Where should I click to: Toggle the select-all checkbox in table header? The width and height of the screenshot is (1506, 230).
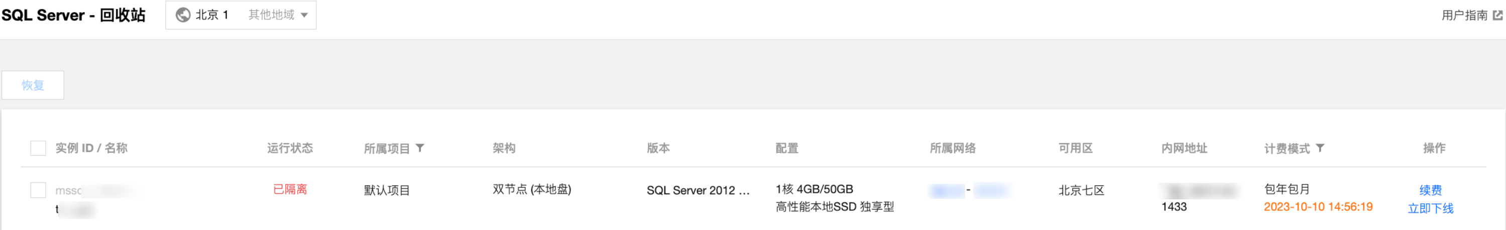coord(38,148)
